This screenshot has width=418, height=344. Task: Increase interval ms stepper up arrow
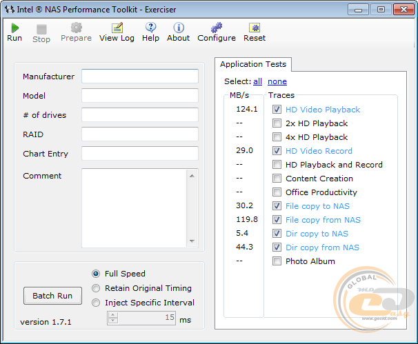pyautogui.click(x=112, y=314)
